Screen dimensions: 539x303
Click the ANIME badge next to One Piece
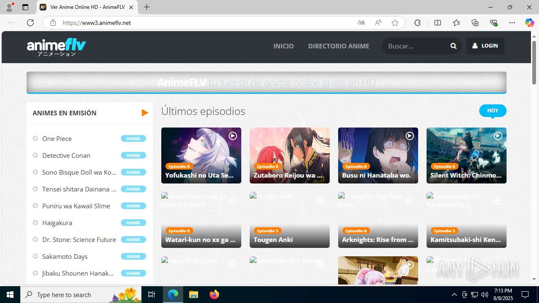click(133, 138)
